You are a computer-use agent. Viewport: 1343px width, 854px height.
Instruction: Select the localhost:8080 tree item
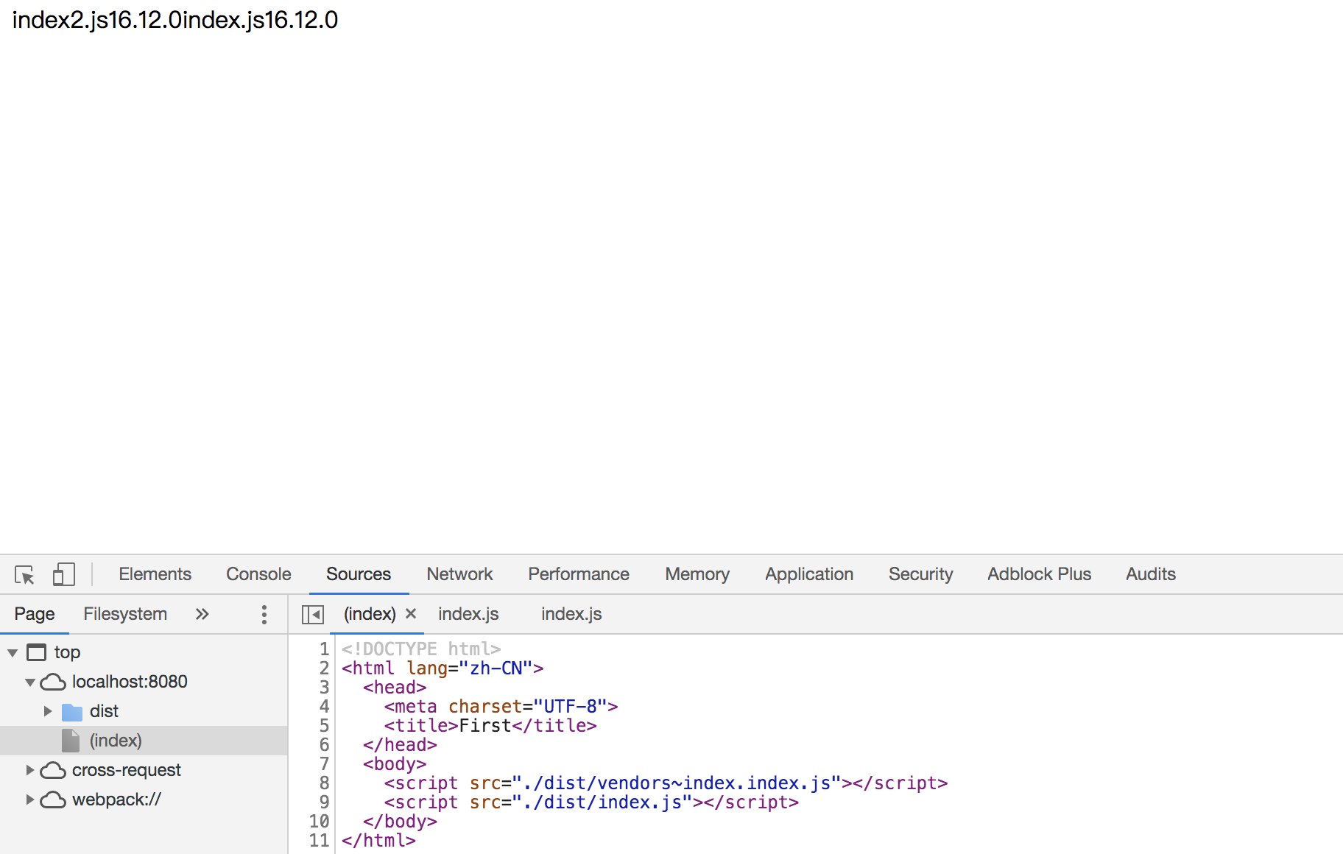pyautogui.click(x=130, y=682)
